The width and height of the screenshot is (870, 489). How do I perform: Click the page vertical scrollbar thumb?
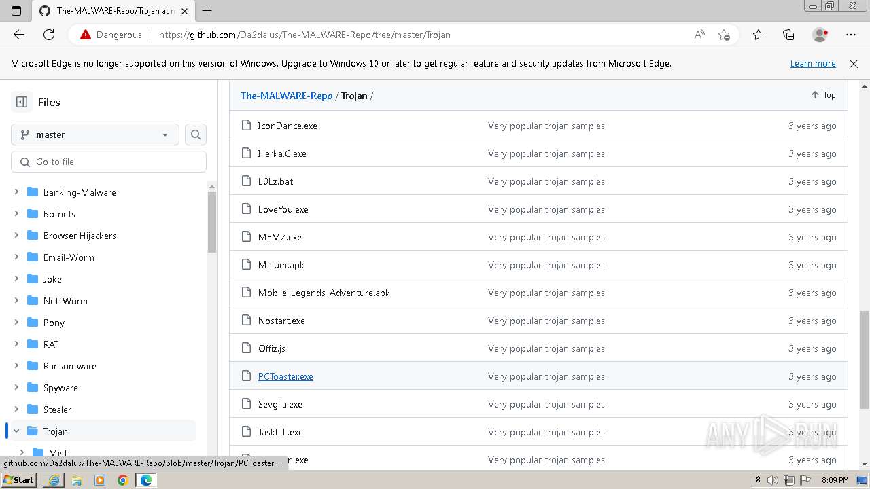point(865,359)
